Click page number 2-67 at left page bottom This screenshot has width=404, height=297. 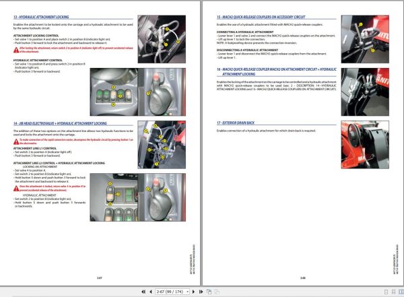point(100,278)
